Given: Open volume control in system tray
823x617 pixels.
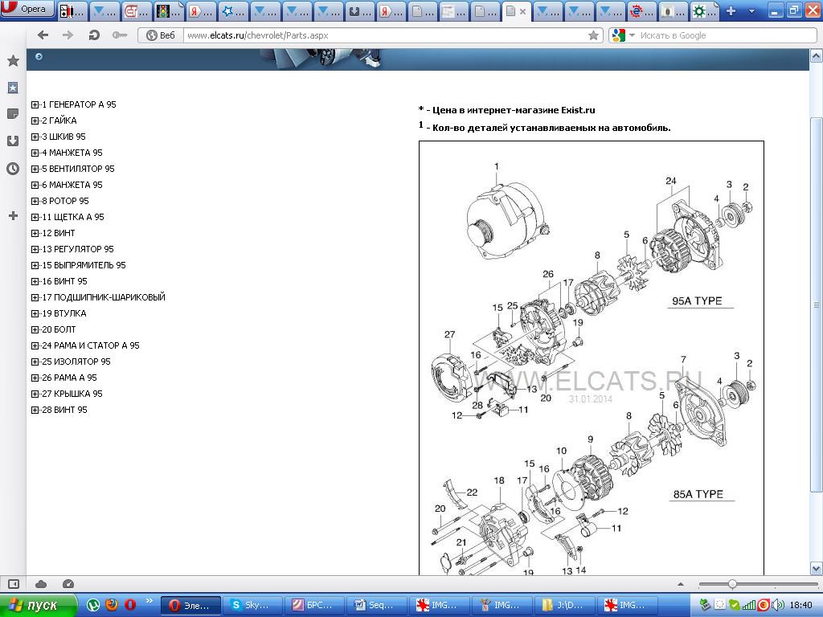Looking at the screenshot, I should click(778, 605).
